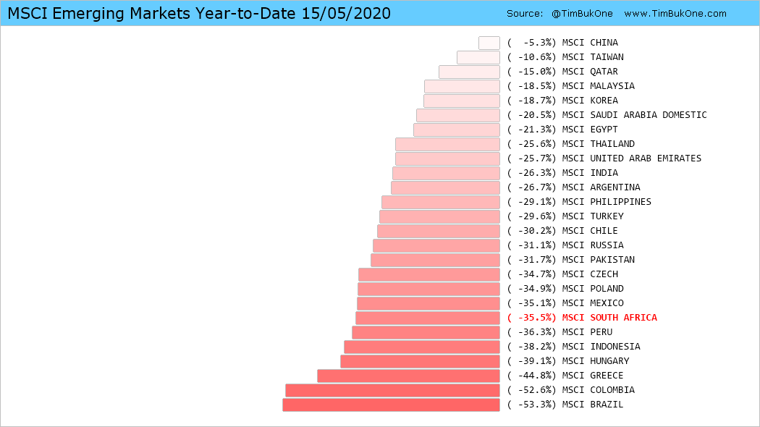Click the Czech bar in the chart
760x427 pixels.
[429, 274]
